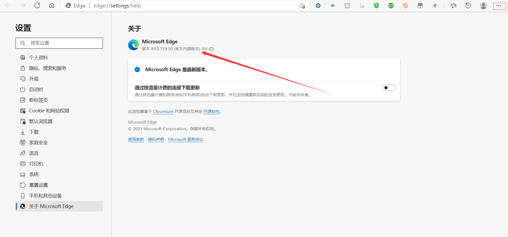Open 家庭安全 settings
Image resolution: width=508 pixels, height=237 pixels.
click(x=59, y=142)
